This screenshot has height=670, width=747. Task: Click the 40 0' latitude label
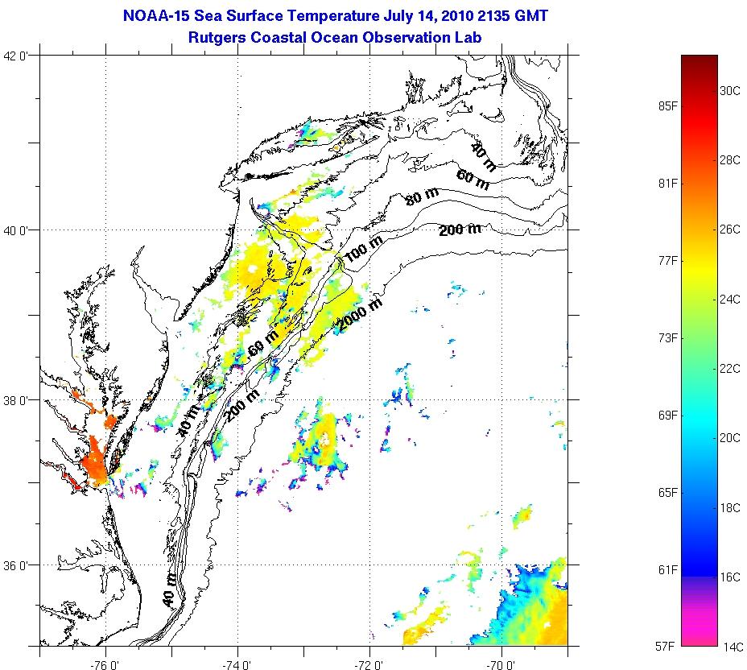(x=15, y=230)
